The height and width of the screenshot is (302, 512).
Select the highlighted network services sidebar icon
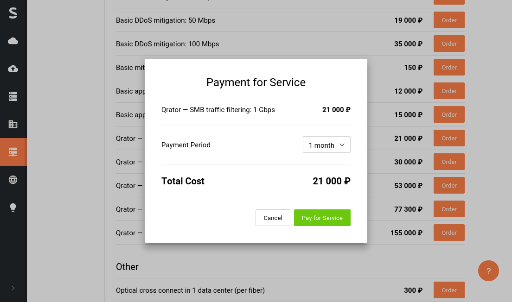(x=13, y=152)
